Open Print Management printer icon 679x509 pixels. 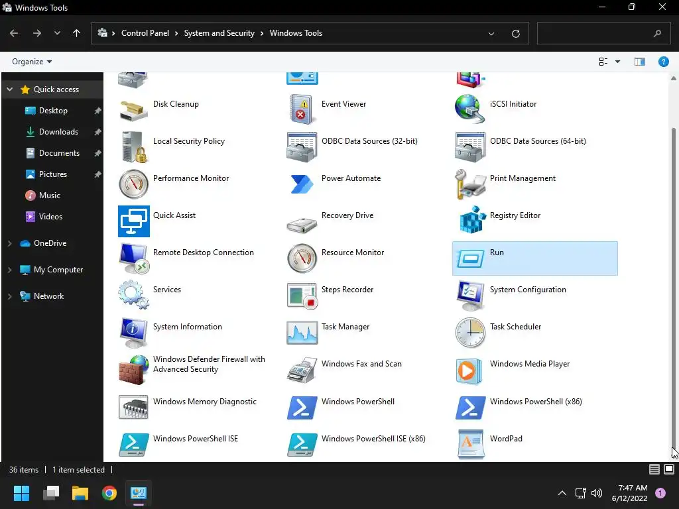click(470, 184)
